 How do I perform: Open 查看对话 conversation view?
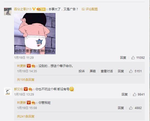(x=107, y=71)
